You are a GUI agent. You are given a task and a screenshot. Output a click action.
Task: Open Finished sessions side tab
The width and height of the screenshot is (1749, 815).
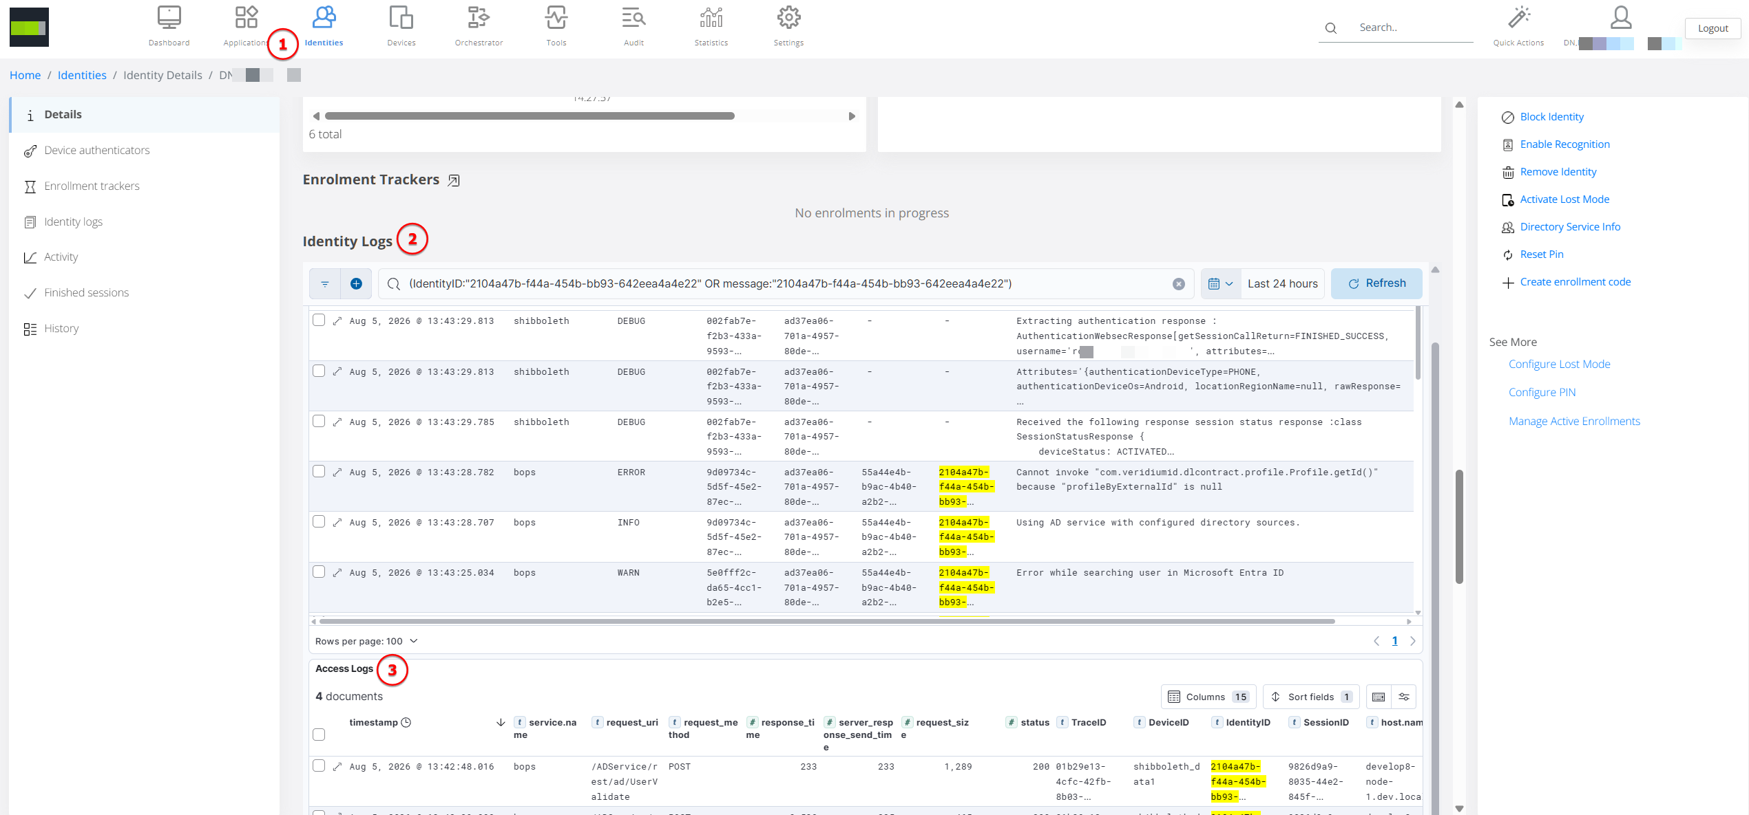[x=145, y=293]
